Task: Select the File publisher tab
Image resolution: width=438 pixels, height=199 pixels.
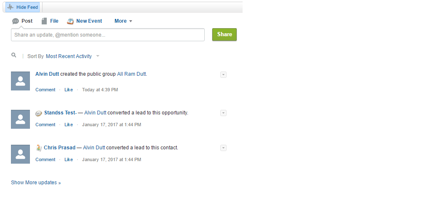Action: pos(54,21)
